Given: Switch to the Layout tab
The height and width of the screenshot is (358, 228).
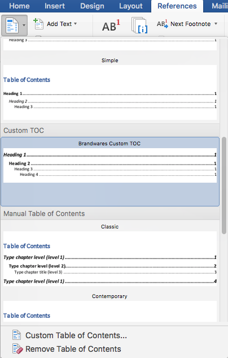Looking at the screenshot, I should pos(131,6).
